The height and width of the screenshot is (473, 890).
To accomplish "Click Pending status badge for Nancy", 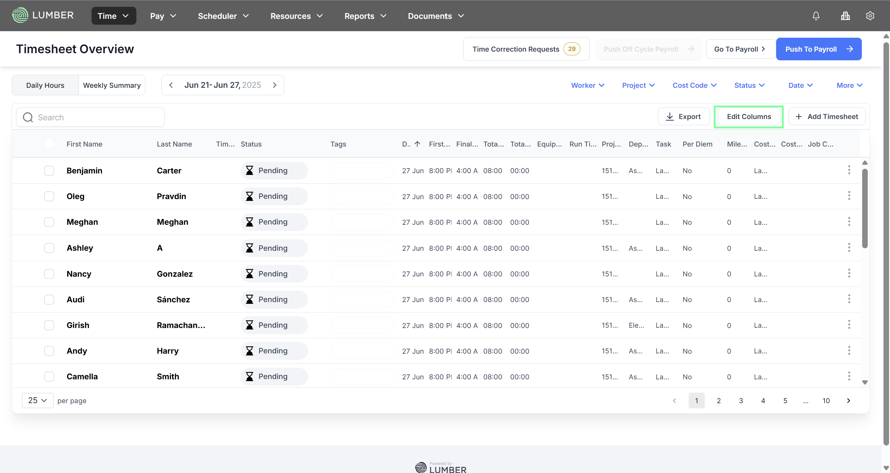I will click(x=274, y=274).
